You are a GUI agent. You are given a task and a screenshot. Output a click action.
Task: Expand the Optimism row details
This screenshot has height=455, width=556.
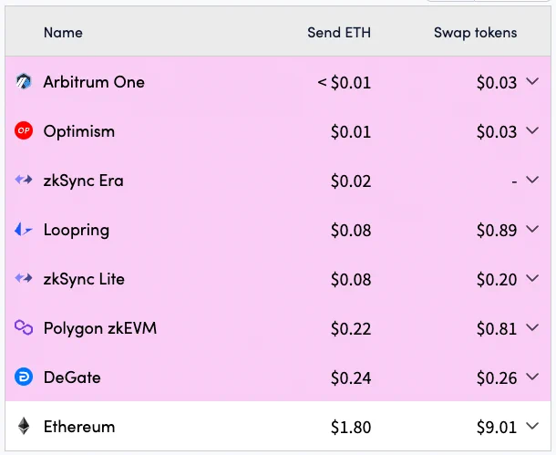point(532,130)
